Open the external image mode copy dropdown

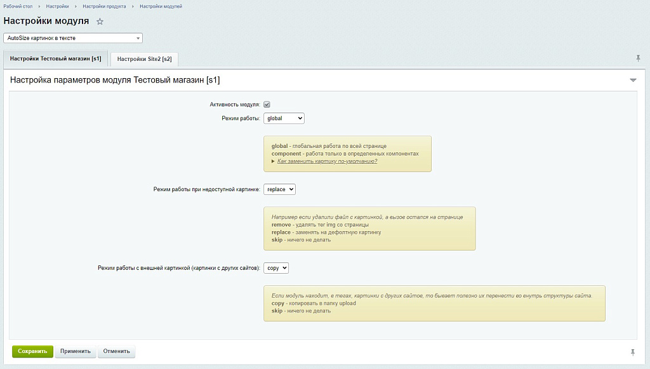(x=276, y=268)
